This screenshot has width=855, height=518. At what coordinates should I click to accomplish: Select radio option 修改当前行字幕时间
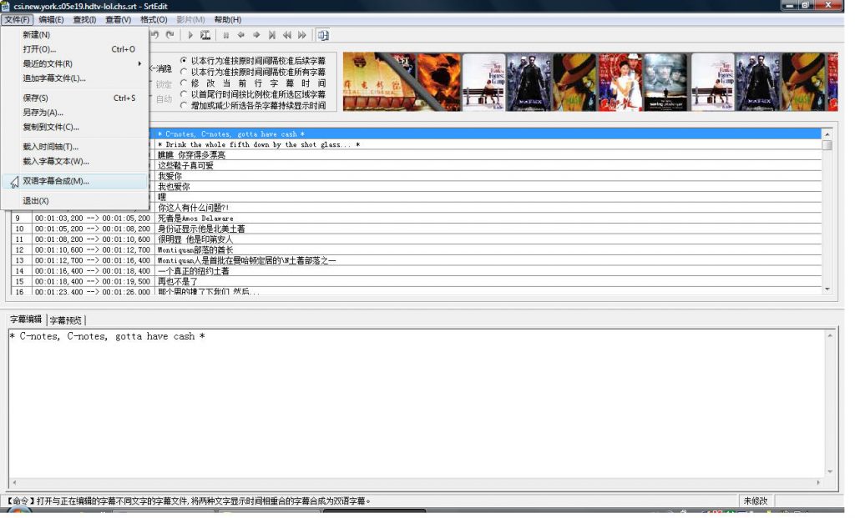coord(185,83)
